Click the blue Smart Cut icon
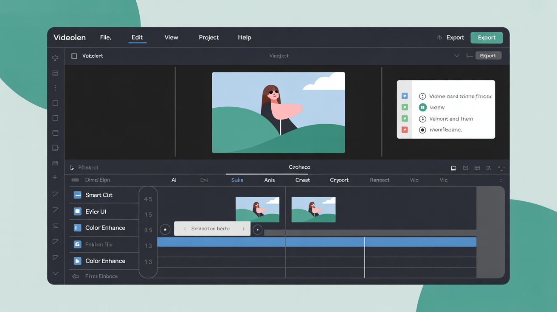Viewport: 557px width, 312px height. pyautogui.click(x=77, y=195)
